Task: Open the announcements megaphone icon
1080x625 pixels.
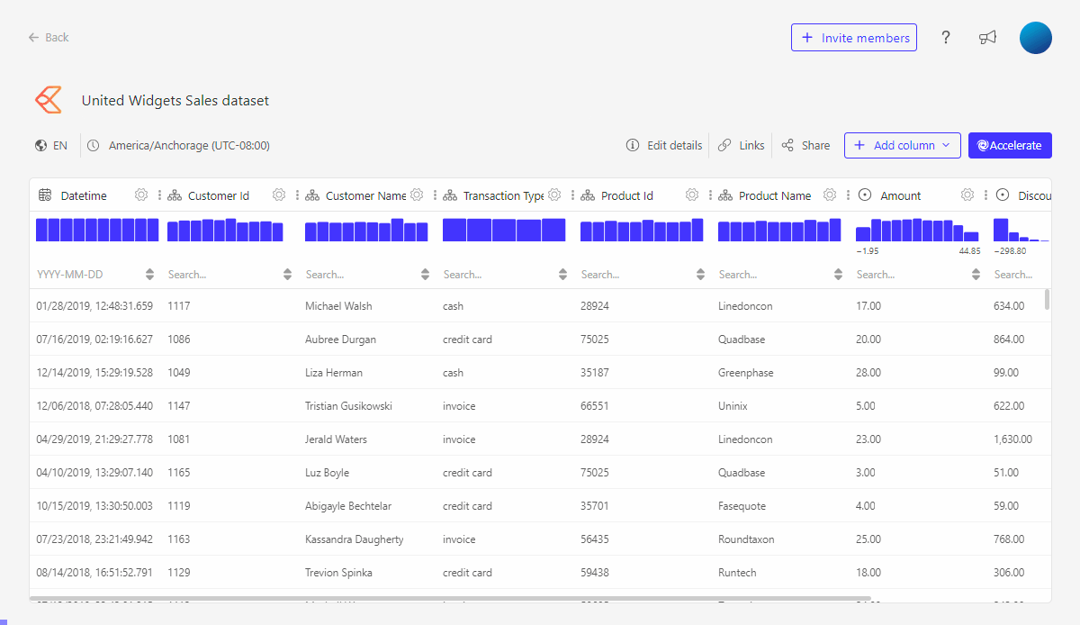Action: 987,37
